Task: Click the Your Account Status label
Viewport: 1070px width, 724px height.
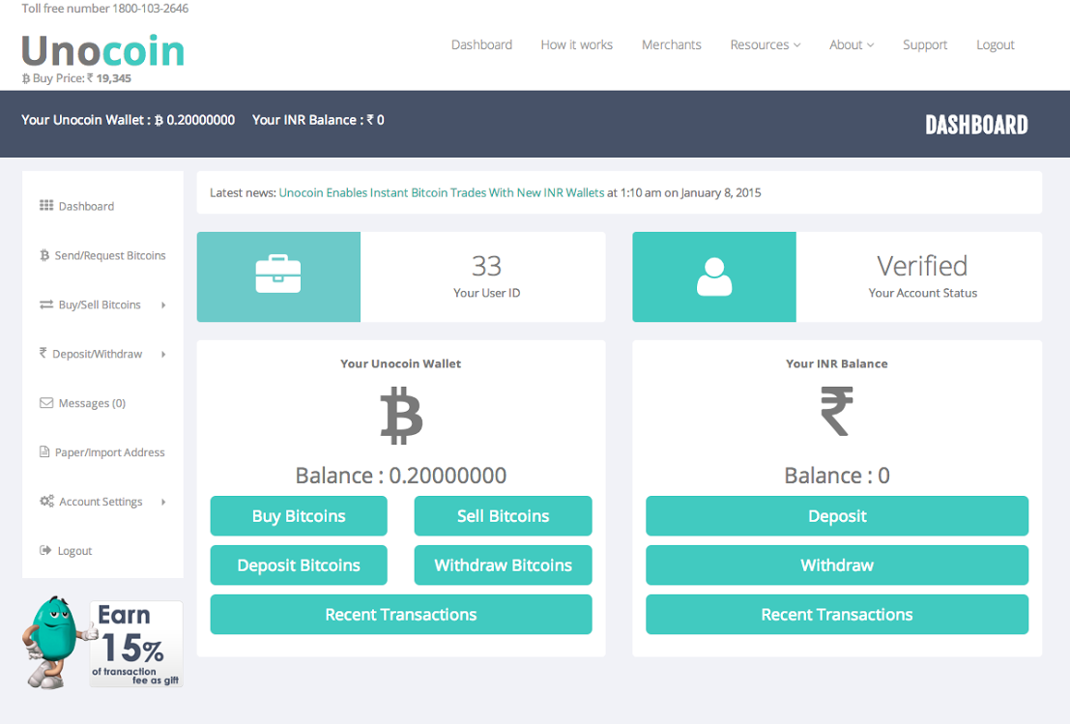Action: 923,293
